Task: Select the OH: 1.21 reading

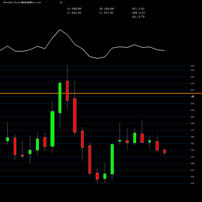Action: point(138,13)
